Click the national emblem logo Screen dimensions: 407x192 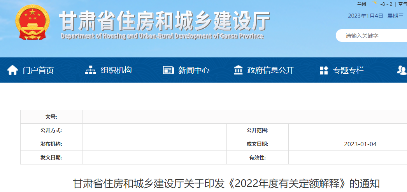33,22
